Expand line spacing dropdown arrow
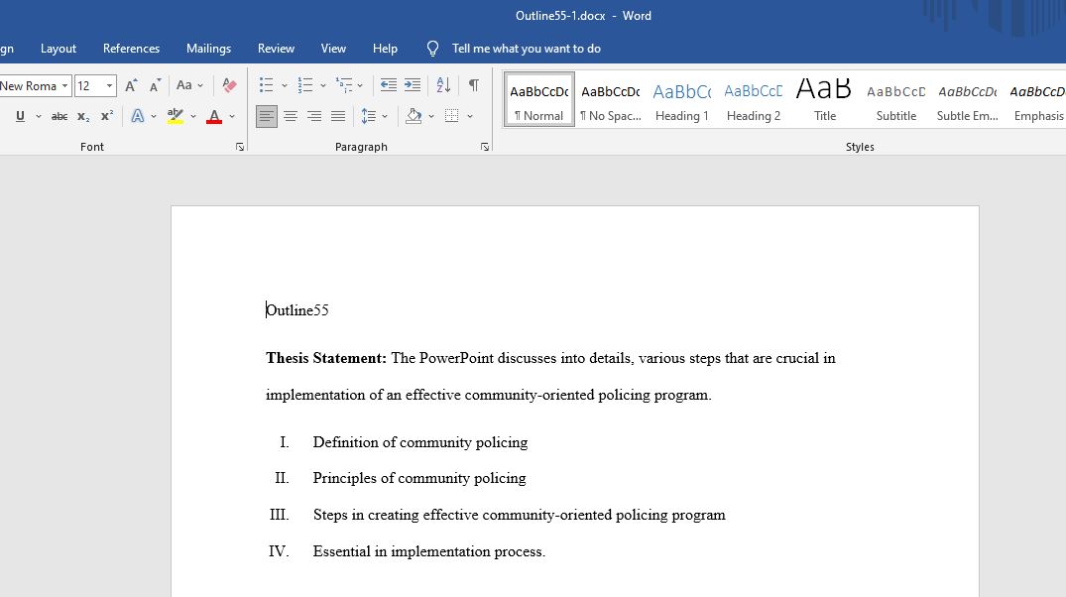Image resolution: width=1066 pixels, height=597 pixels. pos(385,116)
